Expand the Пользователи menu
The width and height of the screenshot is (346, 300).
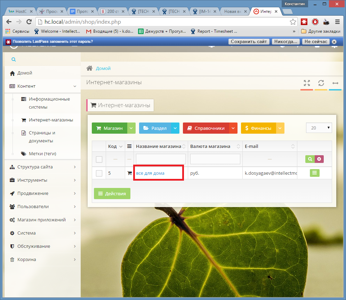click(42, 207)
